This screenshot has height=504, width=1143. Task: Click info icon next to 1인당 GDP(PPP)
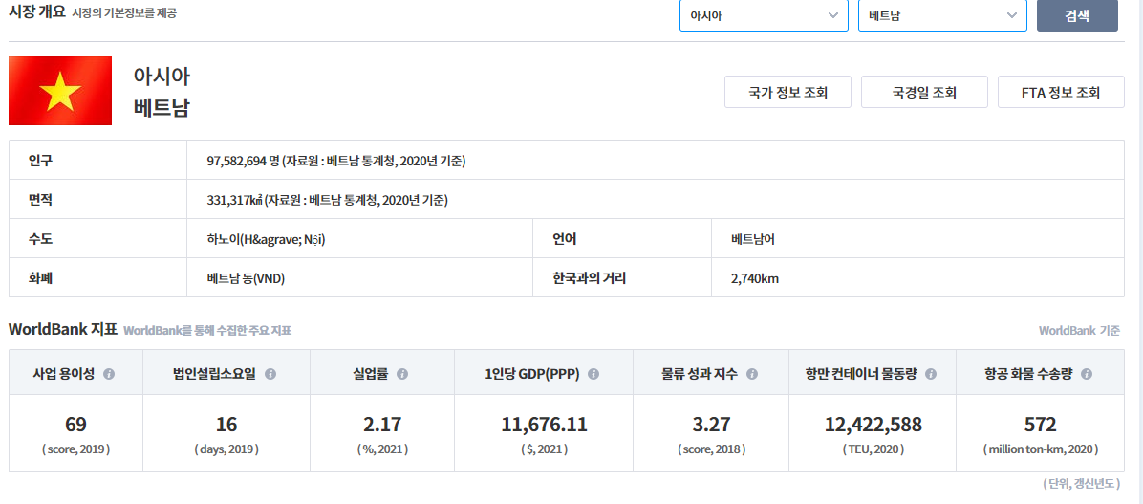(x=593, y=373)
